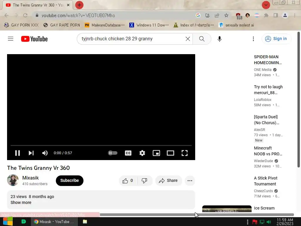Image resolution: width=301 pixels, height=226 pixels.
Task: Toggle the autoplay switch
Action: (x=113, y=153)
